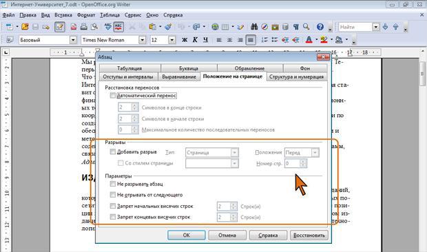427x252 pixels.
Task: Click Find Previous up arrow icon
Action: coord(396,27)
